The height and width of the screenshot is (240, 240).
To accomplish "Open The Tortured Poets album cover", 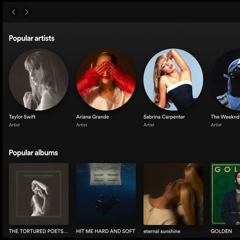I will [39, 194].
